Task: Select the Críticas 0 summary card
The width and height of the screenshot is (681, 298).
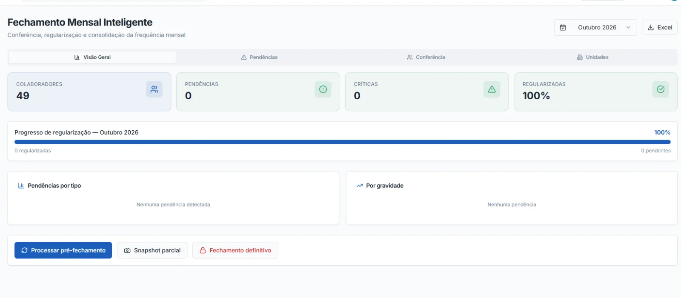Action: [x=427, y=92]
